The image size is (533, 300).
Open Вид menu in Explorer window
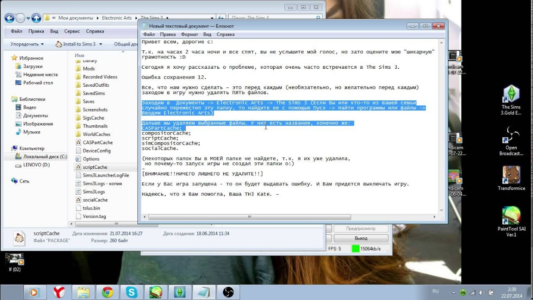click(x=54, y=31)
